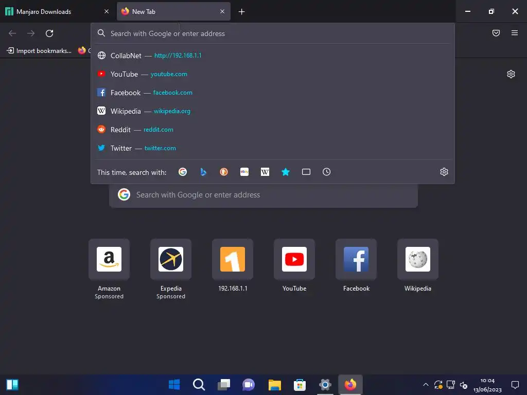This screenshot has height=395, width=527.
Task: Click Import bookmarks in bookmarks toolbar
Action: click(39, 51)
